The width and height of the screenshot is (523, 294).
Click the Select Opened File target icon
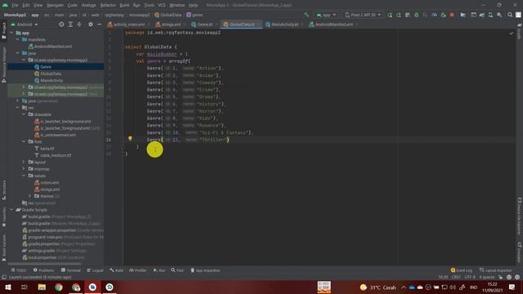[x=61, y=24]
